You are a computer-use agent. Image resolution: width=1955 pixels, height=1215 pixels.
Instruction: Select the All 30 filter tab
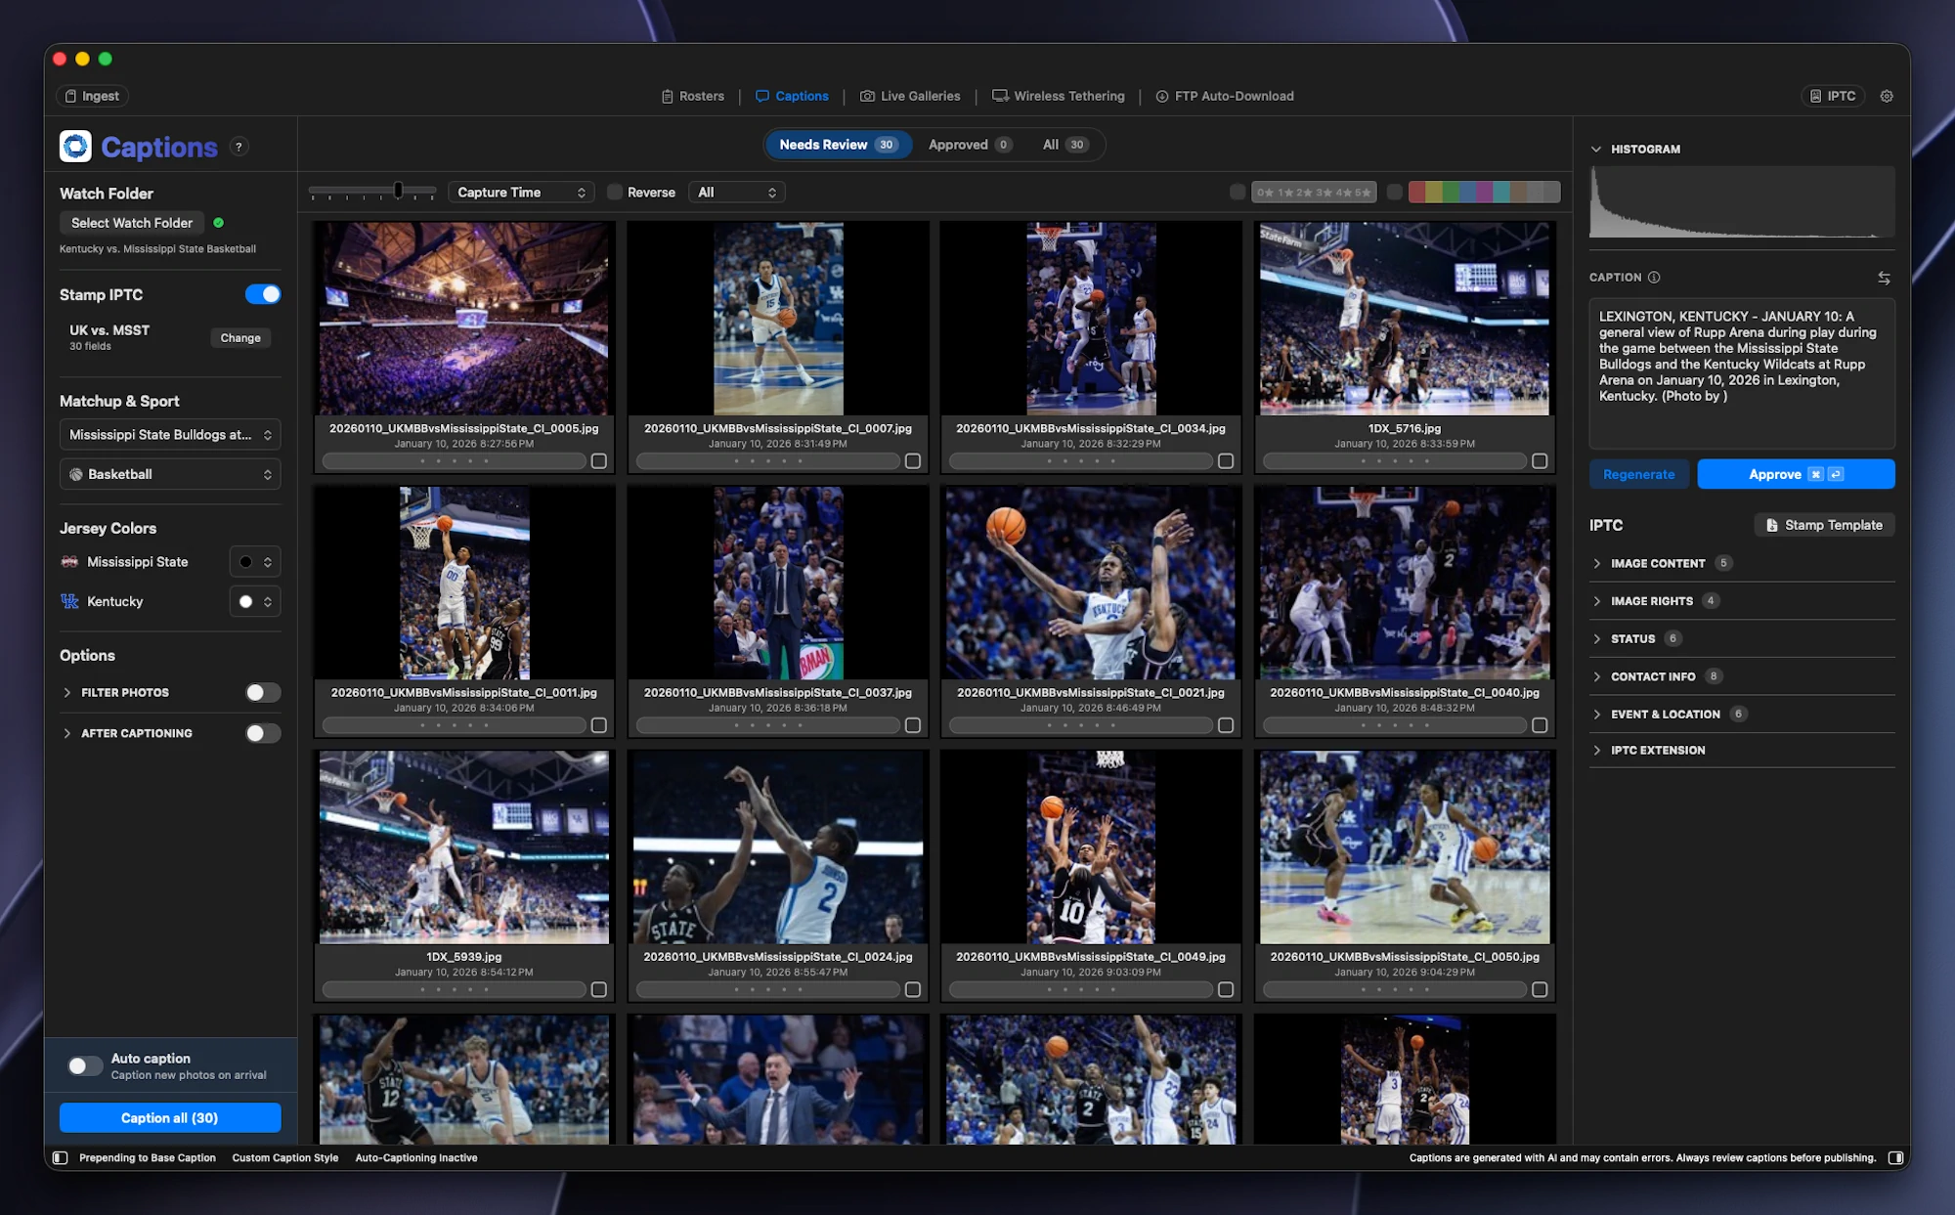tap(1065, 145)
